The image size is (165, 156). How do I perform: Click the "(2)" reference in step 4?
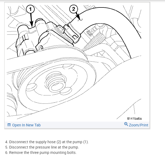[x=59, y=142]
